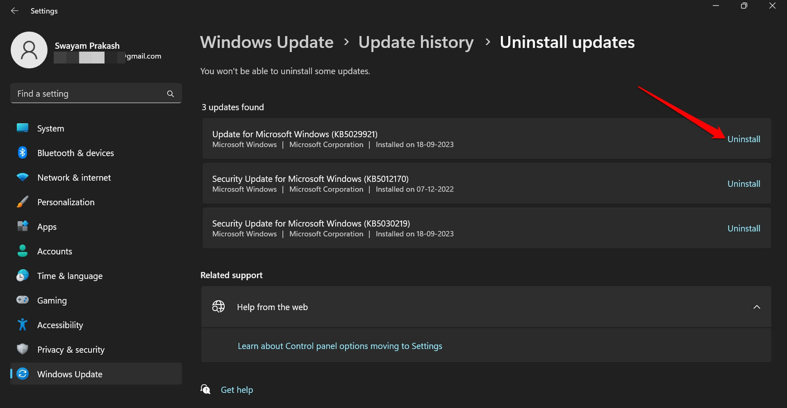This screenshot has width=787, height=408.
Task: Click the System monitor icon
Action: point(23,128)
